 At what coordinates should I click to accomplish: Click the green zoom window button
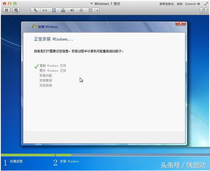(15, 4)
